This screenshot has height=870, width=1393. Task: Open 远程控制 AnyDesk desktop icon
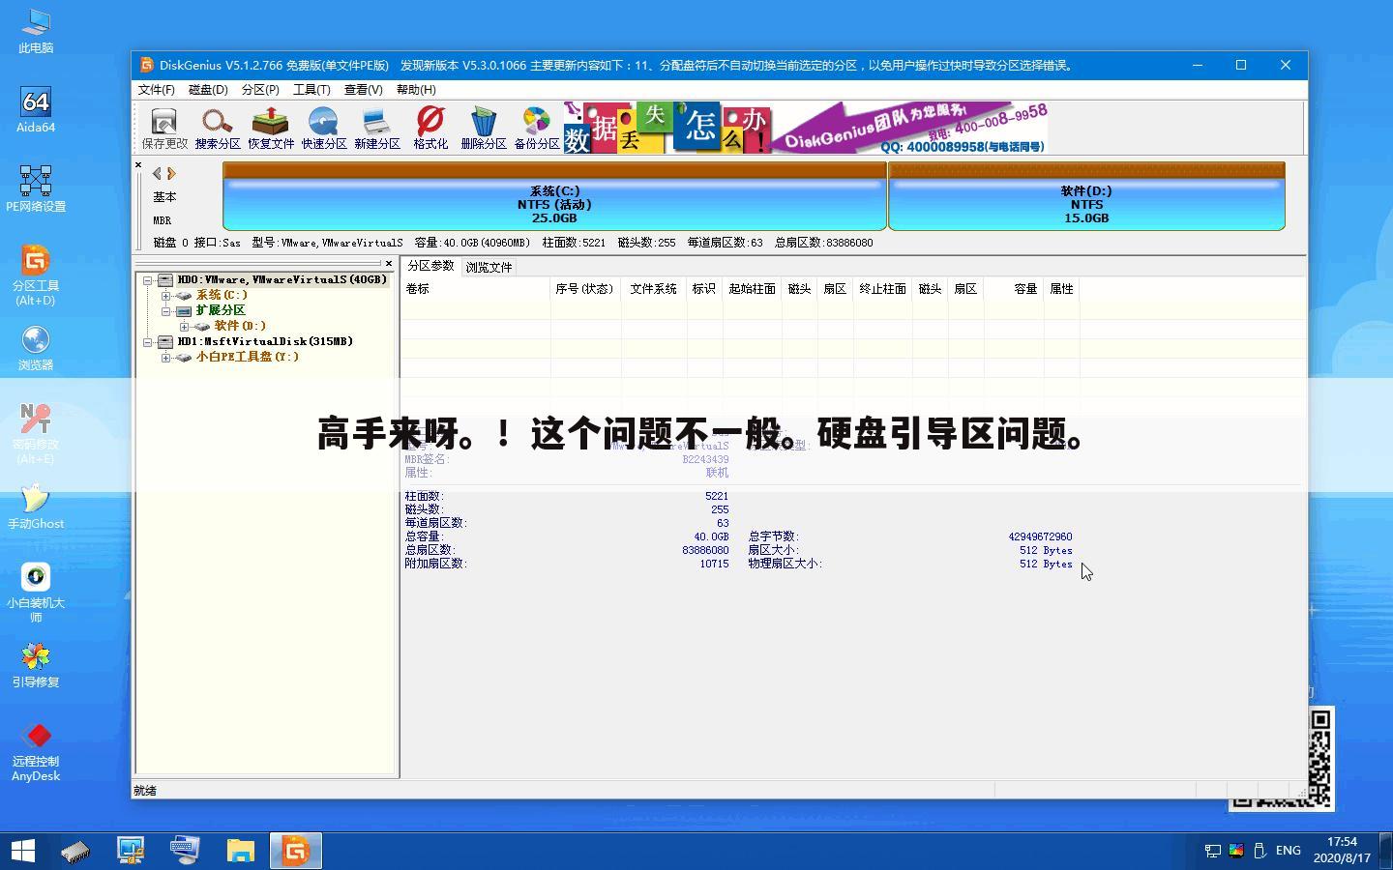(36, 751)
